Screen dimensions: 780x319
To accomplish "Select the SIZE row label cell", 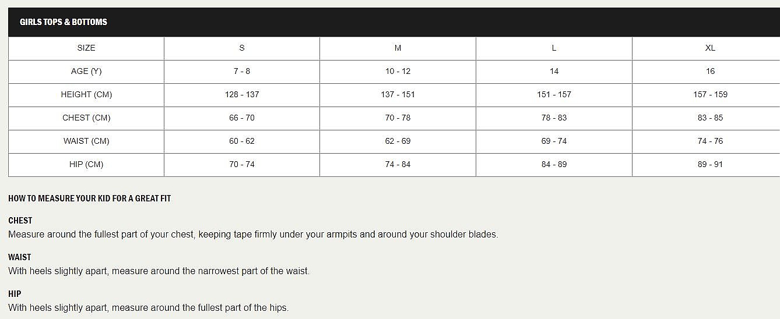I will click(86, 48).
